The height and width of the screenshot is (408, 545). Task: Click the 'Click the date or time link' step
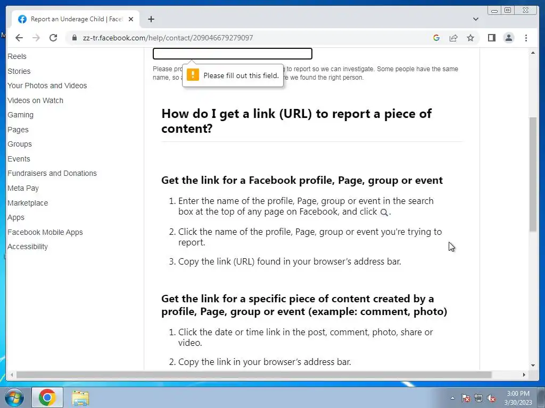tap(305, 337)
